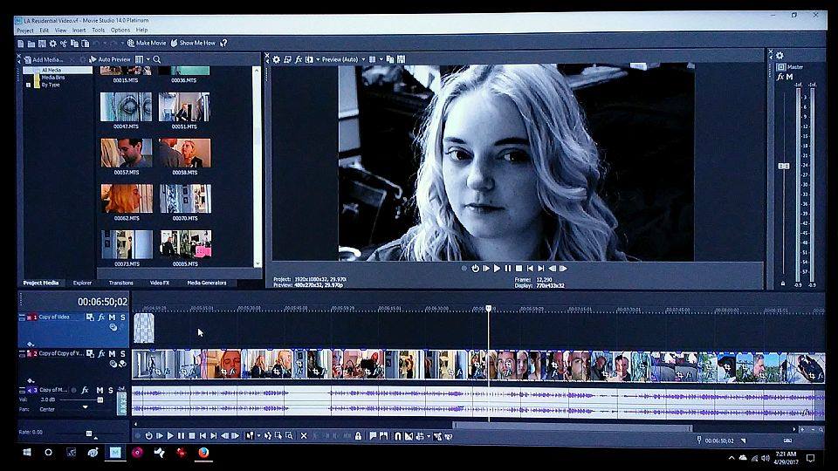Toggle the Auto Preview button
Screen dimensions: 838x471
point(110,60)
